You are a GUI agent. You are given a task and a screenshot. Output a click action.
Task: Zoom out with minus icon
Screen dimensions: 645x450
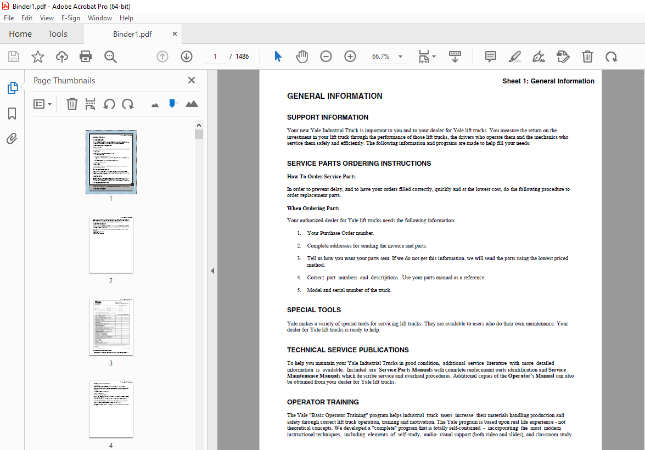click(x=326, y=57)
